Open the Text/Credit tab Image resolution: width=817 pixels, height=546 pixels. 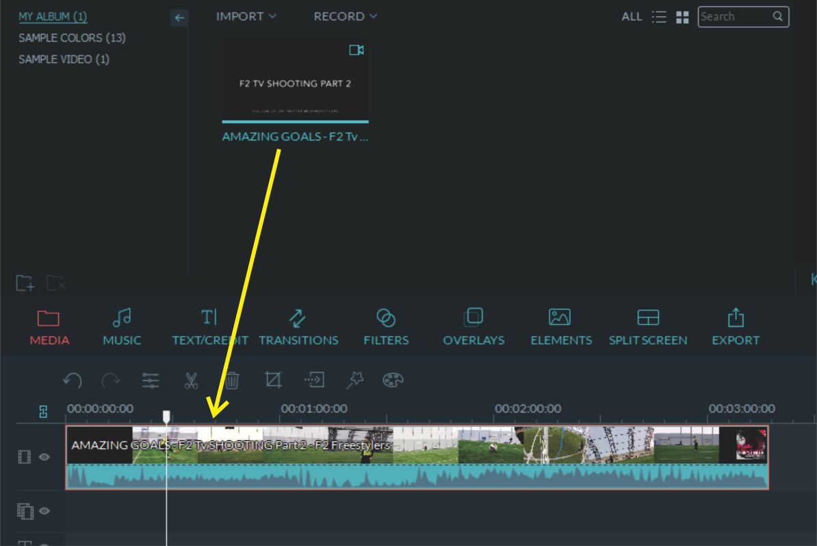[210, 328]
